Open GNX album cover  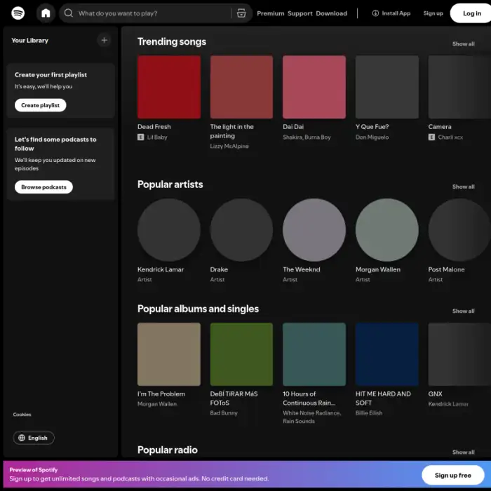click(459, 354)
